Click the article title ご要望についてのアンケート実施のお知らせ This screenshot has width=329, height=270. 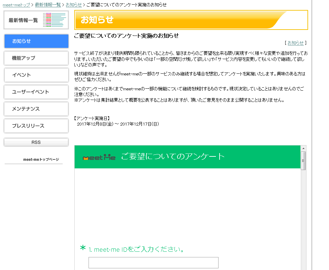click(126, 36)
